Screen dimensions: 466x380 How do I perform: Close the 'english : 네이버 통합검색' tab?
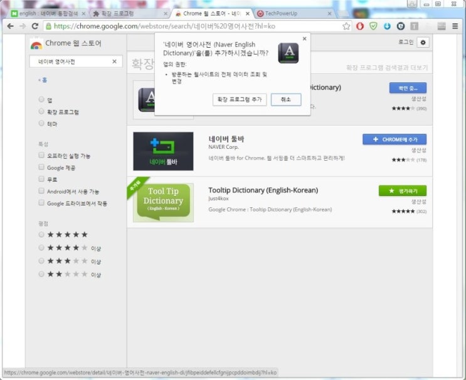coord(83,14)
